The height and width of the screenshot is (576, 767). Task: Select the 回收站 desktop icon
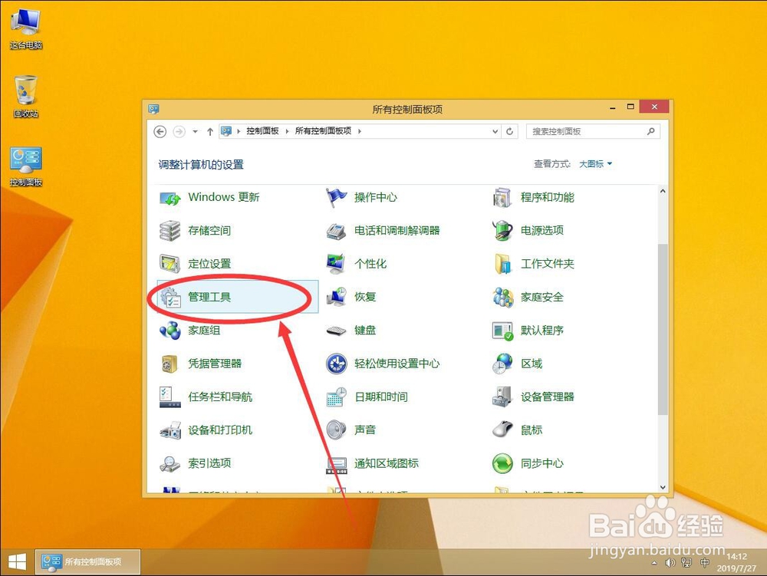click(x=26, y=97)
